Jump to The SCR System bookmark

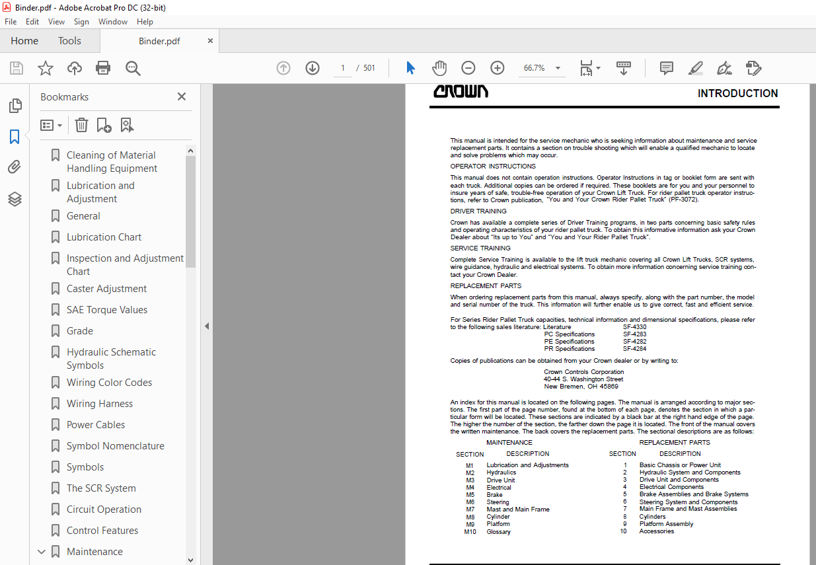(x=101, y=488)
